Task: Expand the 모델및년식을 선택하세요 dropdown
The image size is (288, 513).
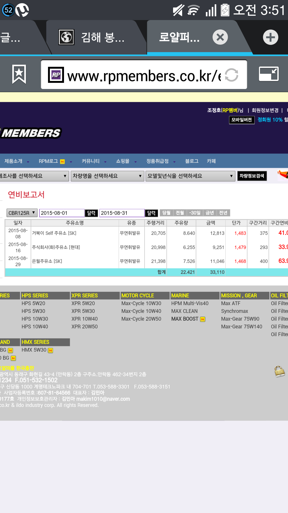Action: (x=190, y=176)
